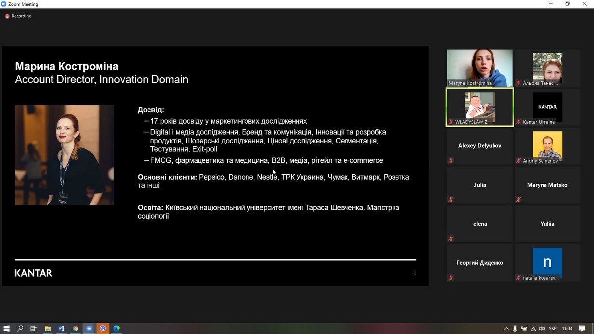Click the red Recording indicator icon
Viewport: 594px width, 334px height.
pyautogui.click(x=7, y=16)
